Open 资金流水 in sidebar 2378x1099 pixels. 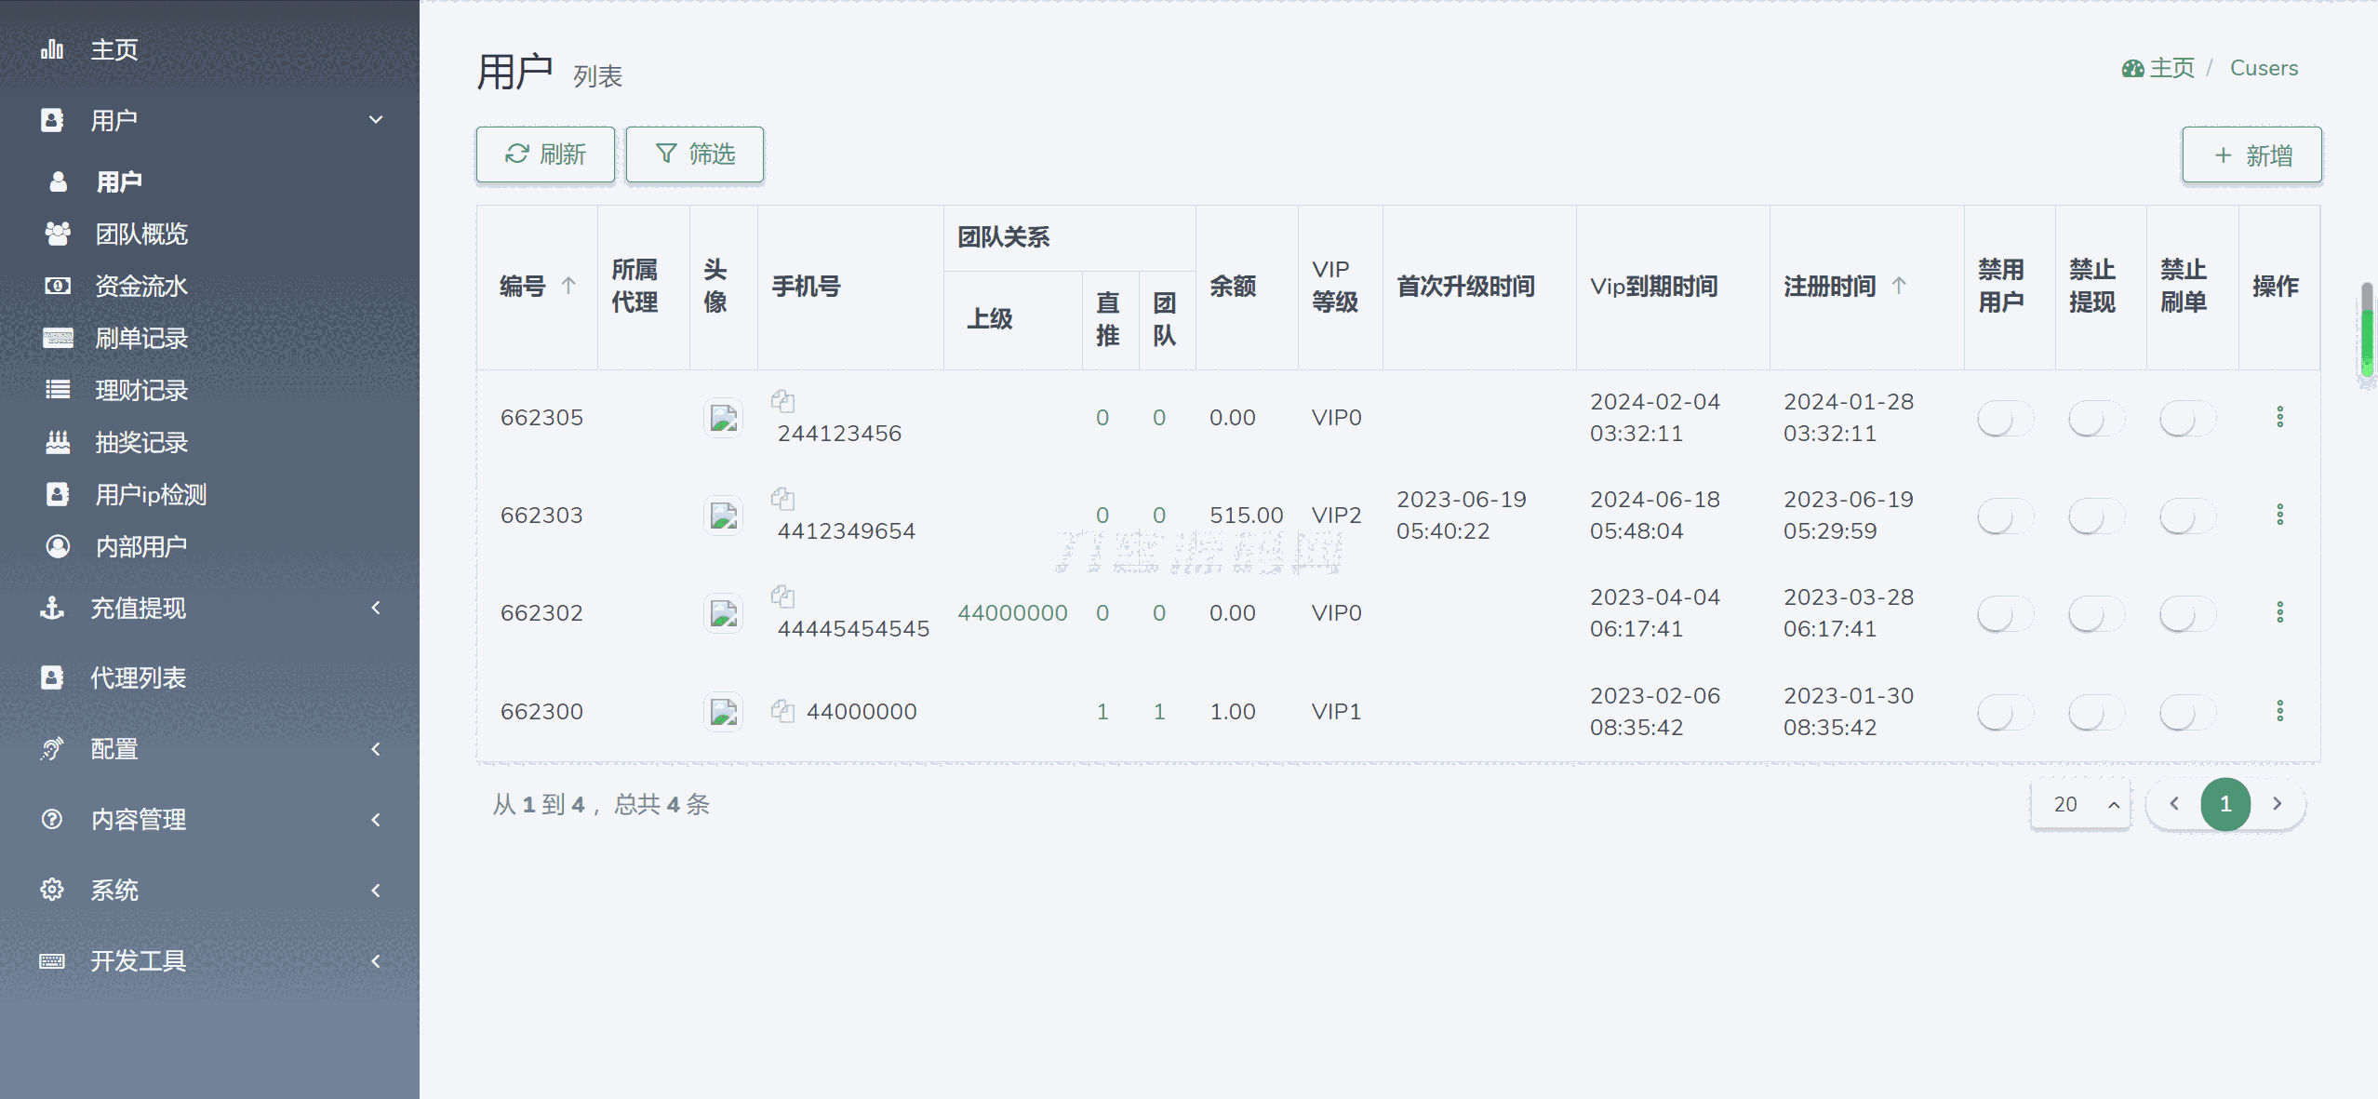click(x=140, y=286)
